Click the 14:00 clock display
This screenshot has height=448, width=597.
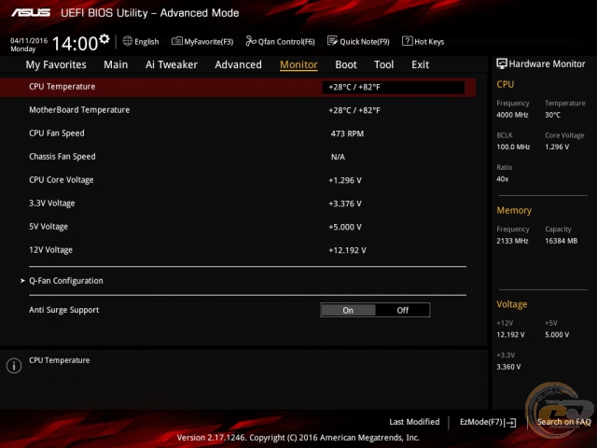tap(75, 43)
